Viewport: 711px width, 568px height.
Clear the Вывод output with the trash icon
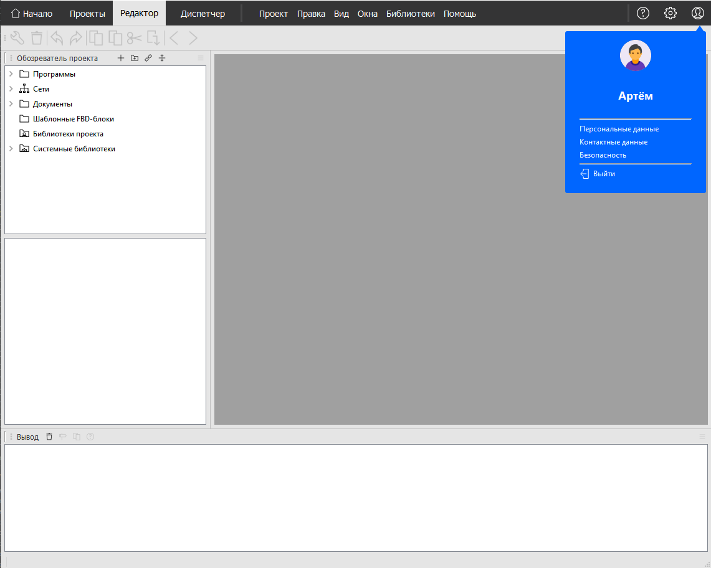[x=49, y=436]
